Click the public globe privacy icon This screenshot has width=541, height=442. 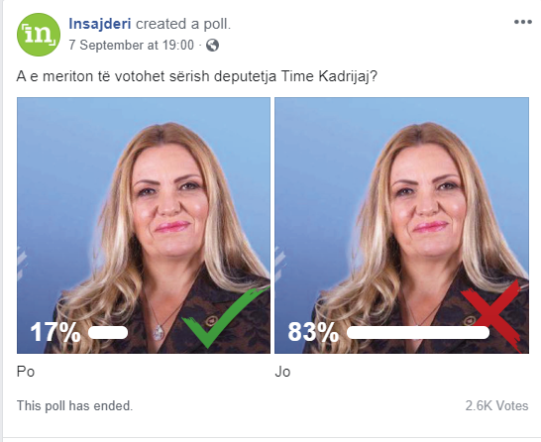(212, 46)
